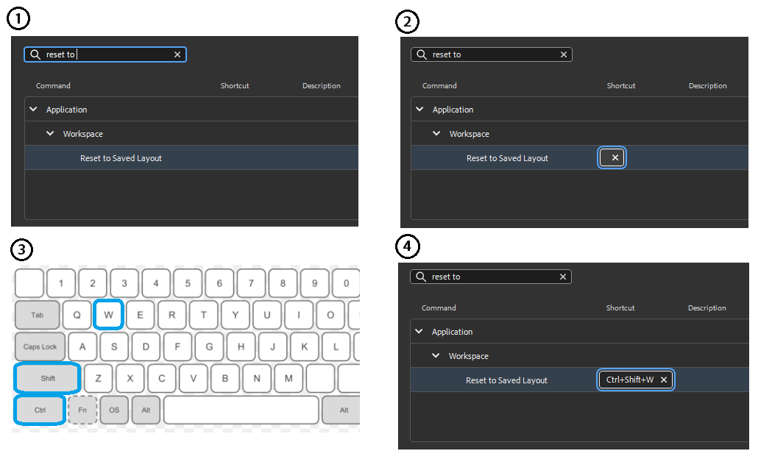Delete the Ctrl+Shift+W shortcut via its X

[x=663, y=380]
